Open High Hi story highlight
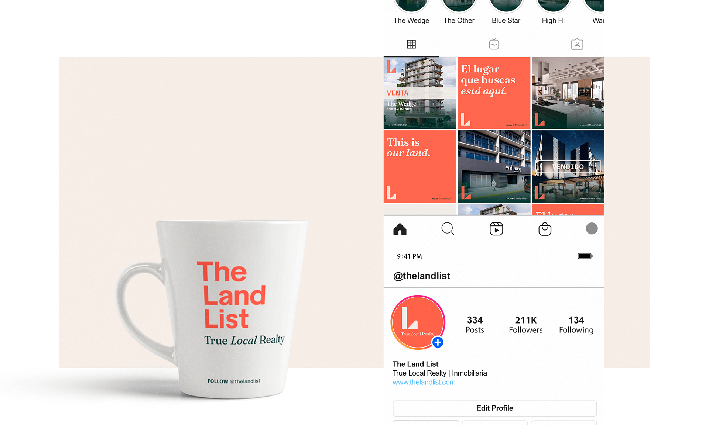 pyautogui.click(x=553, y=12)
